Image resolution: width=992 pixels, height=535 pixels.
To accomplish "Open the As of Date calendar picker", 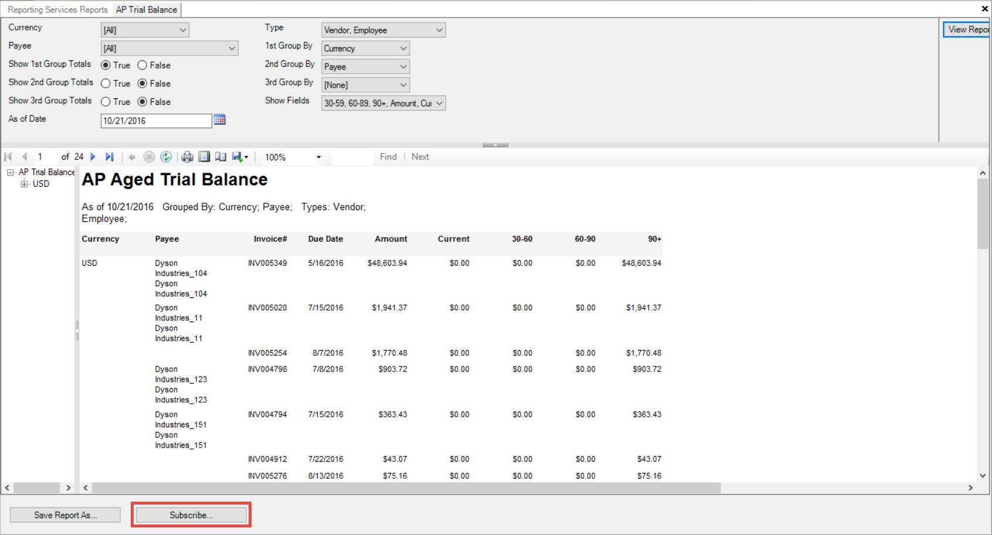I will tap(220, 120).
